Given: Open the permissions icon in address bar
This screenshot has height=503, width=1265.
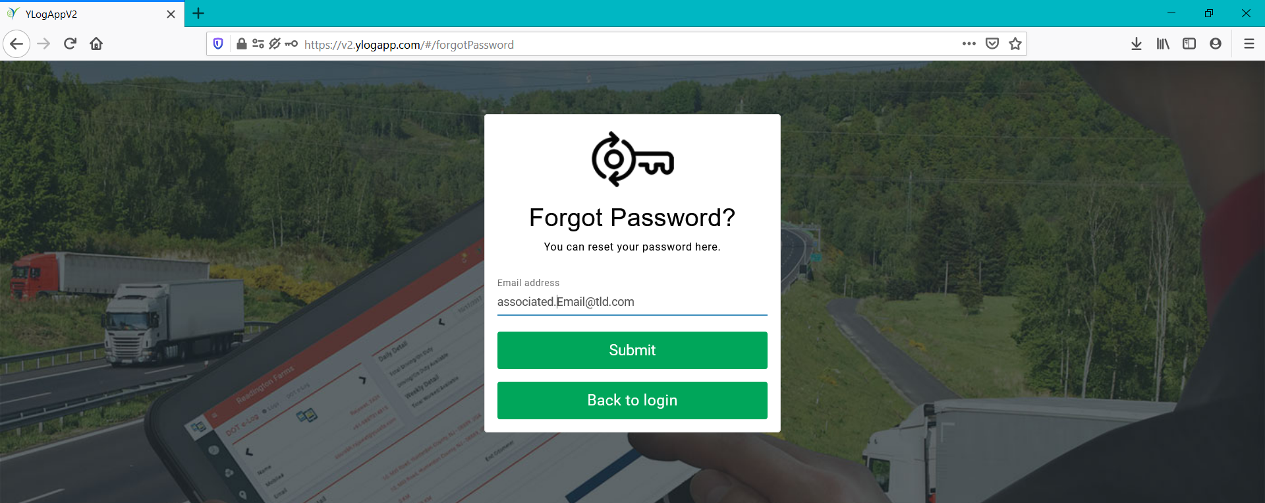Looking at the screenshot, I should [258, 44].
